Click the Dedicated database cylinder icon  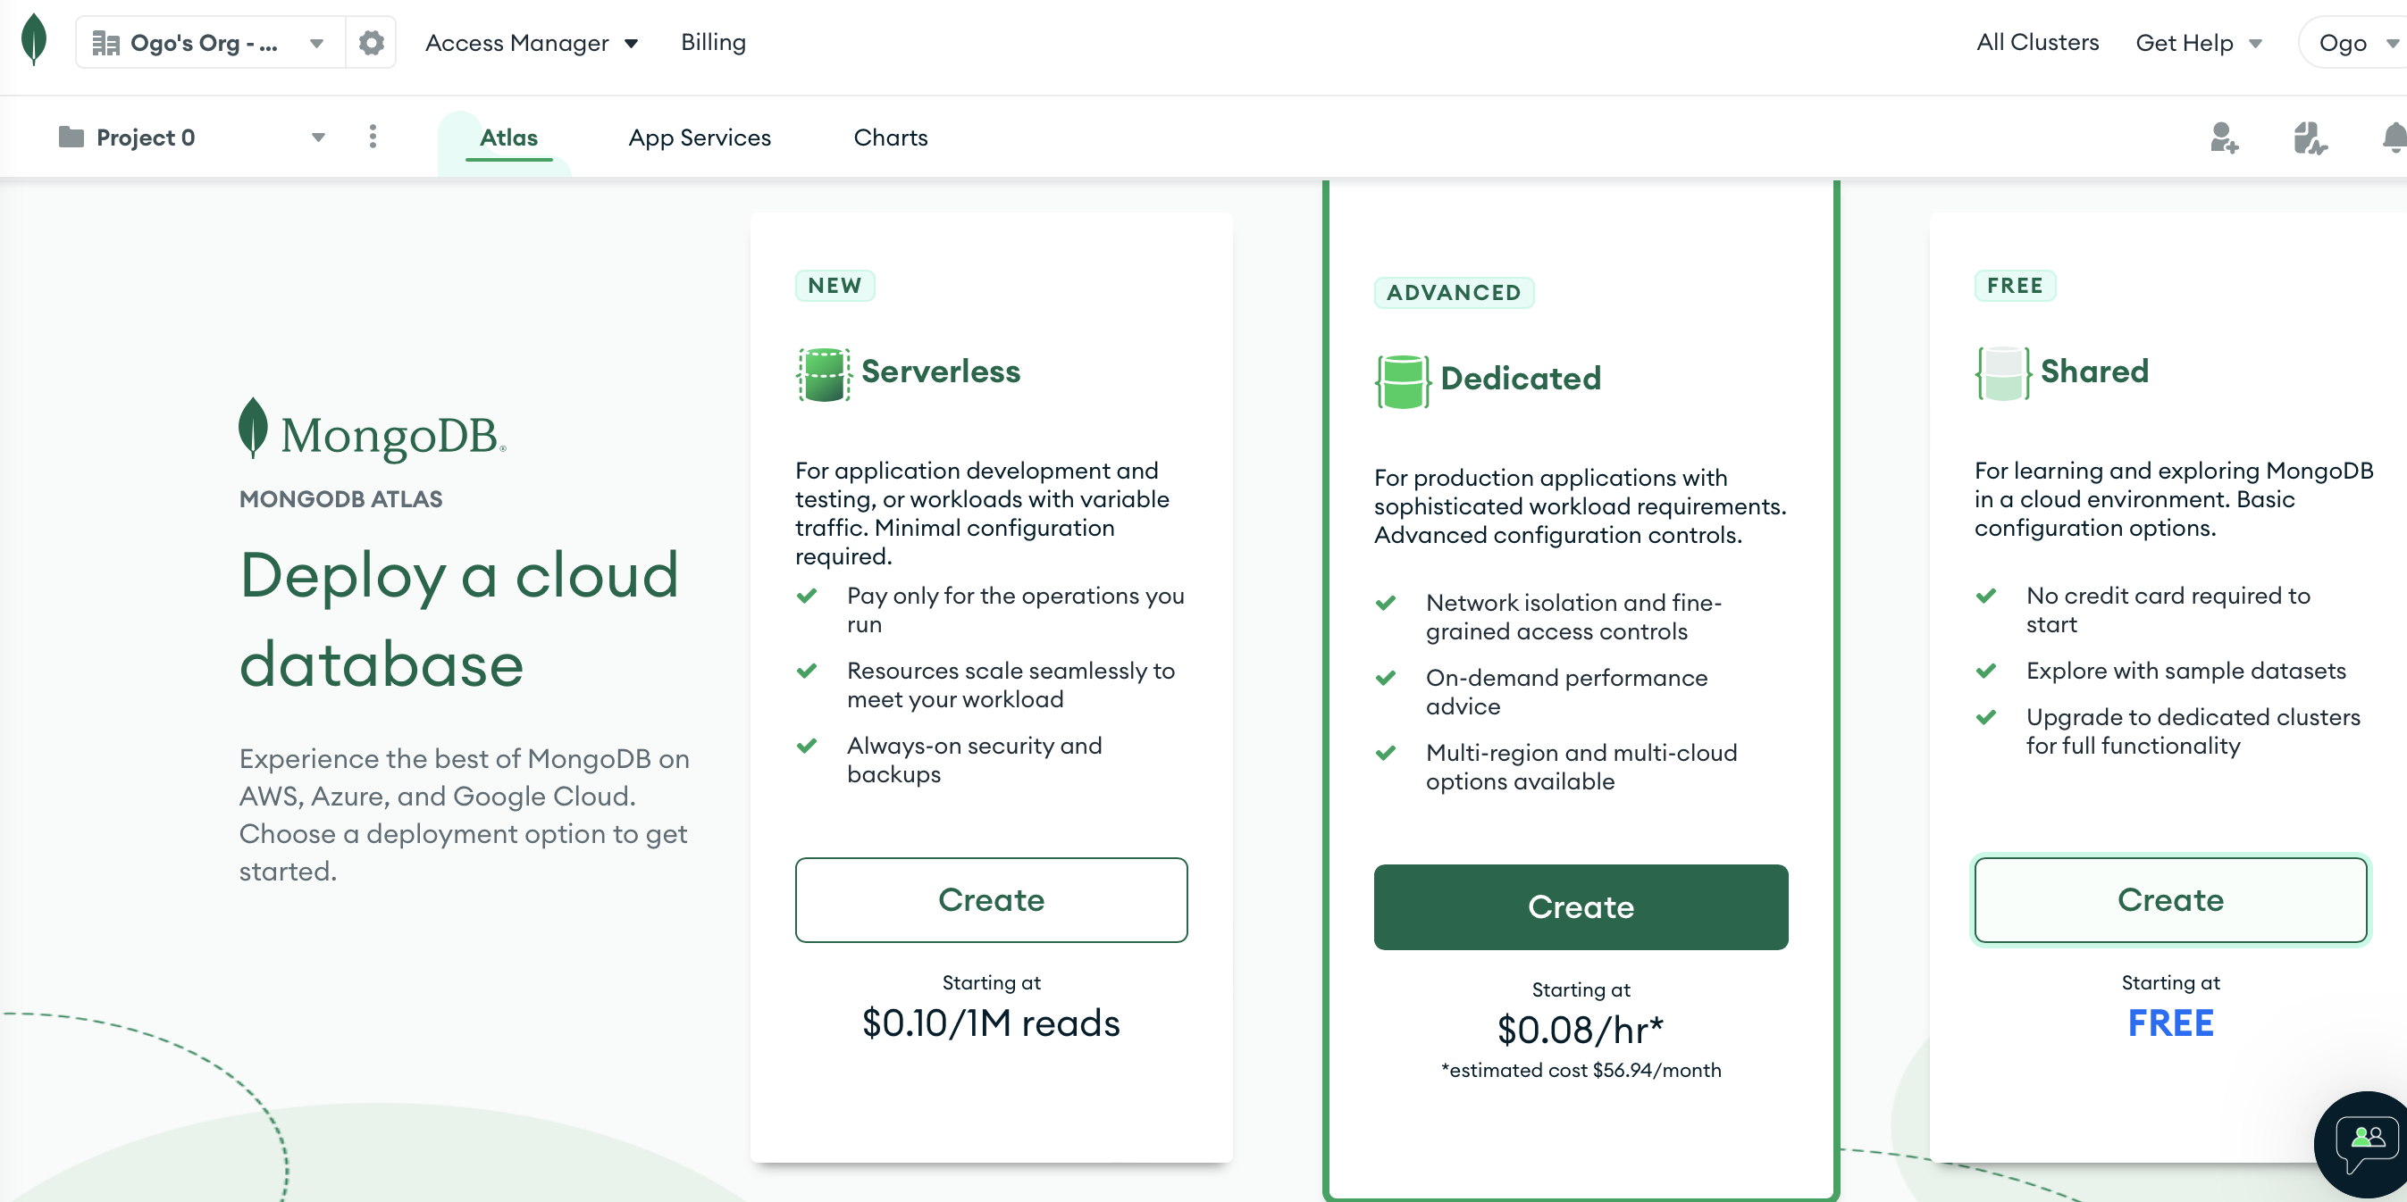coord(1402,381)
